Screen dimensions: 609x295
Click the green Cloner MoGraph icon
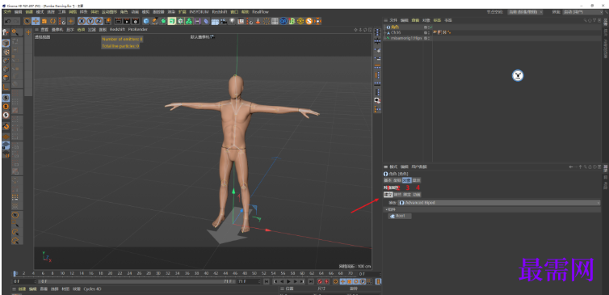tap(189, 21)
